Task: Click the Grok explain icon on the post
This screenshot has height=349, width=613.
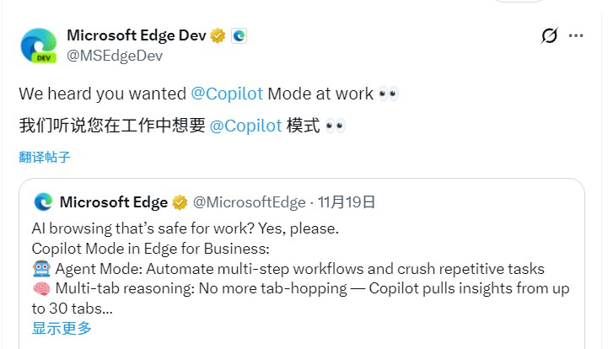Action: 549,36
